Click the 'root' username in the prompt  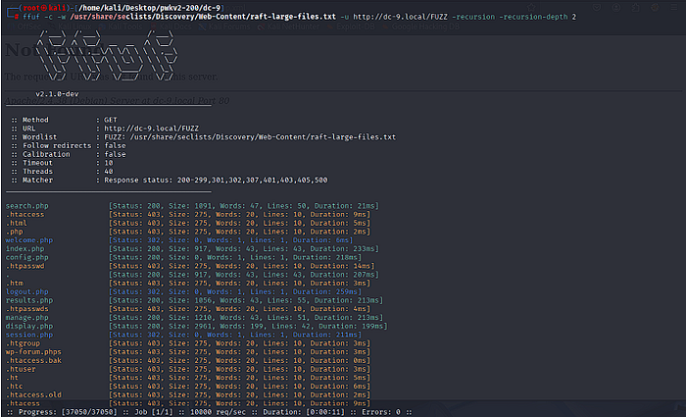(31, 8)
